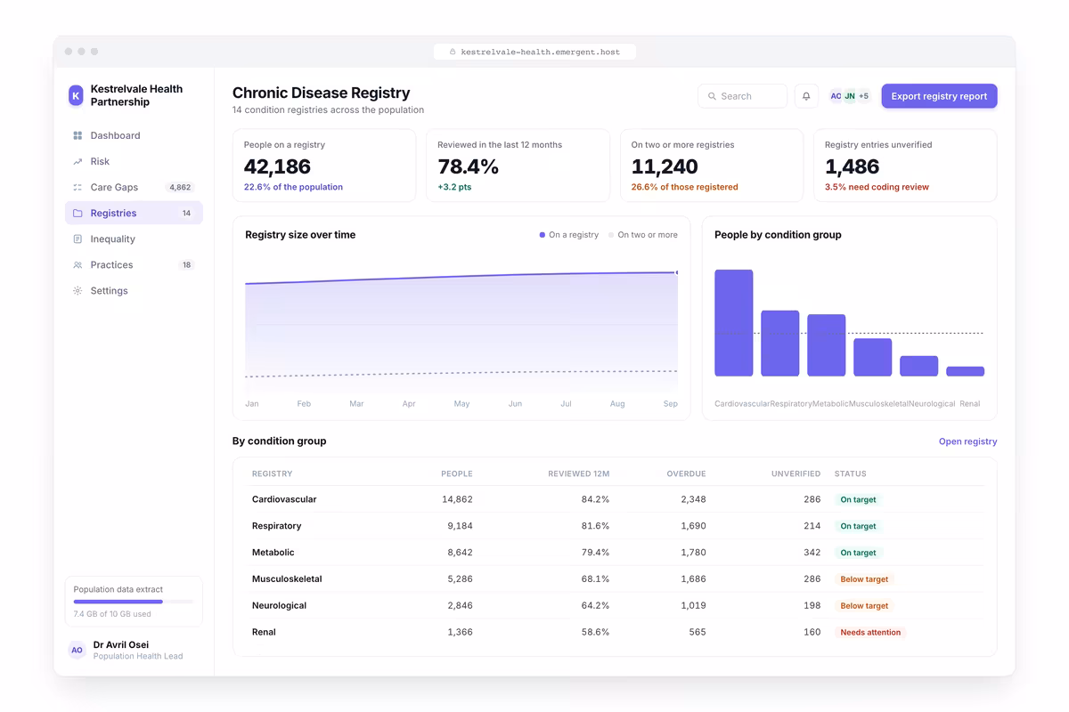Select the Respiratory table row name
Screen dimensions: 1069x712
pyautogui.click(x=277, y=526)
